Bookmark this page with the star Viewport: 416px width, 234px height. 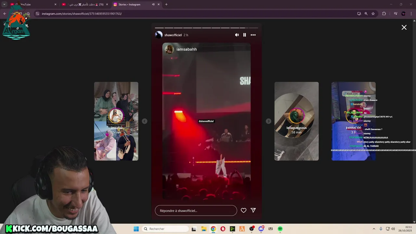point(373,14)
